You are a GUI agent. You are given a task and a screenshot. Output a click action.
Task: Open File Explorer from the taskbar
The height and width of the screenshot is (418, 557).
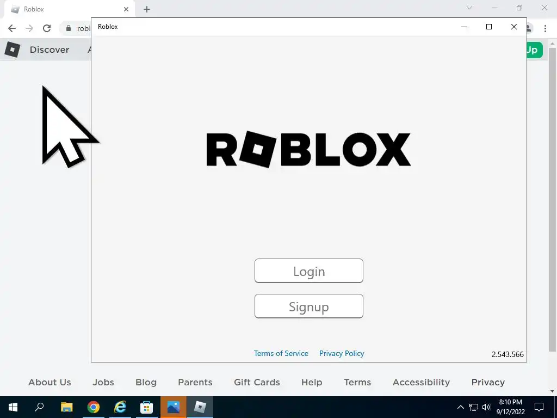[x=66, y=407]
